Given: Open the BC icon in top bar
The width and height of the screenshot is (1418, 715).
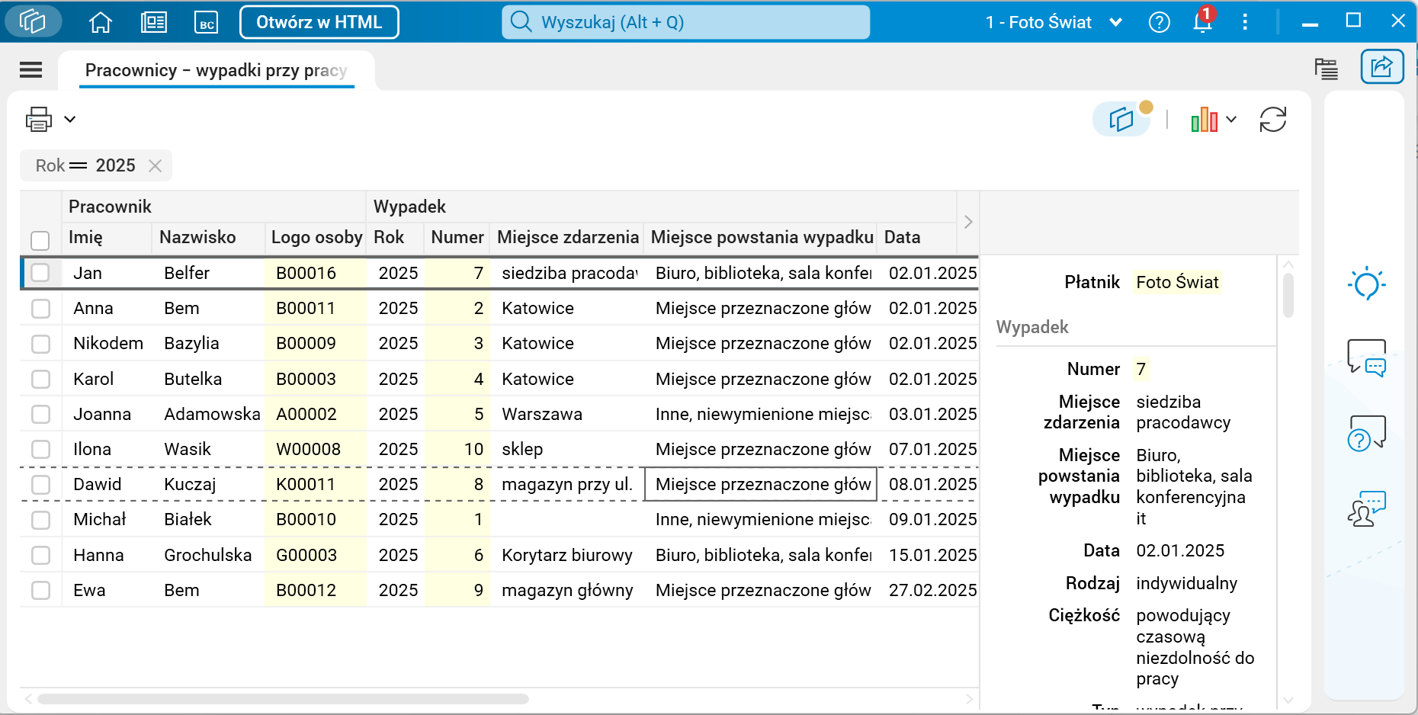Looking at the screenshot, I should tap(207, 22).
